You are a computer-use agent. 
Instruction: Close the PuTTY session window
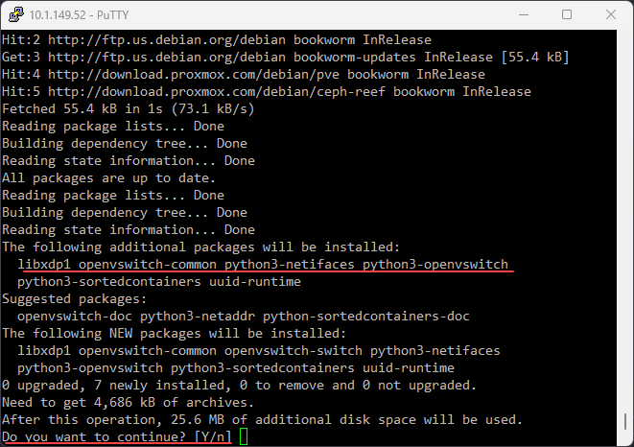pos(611,14)
